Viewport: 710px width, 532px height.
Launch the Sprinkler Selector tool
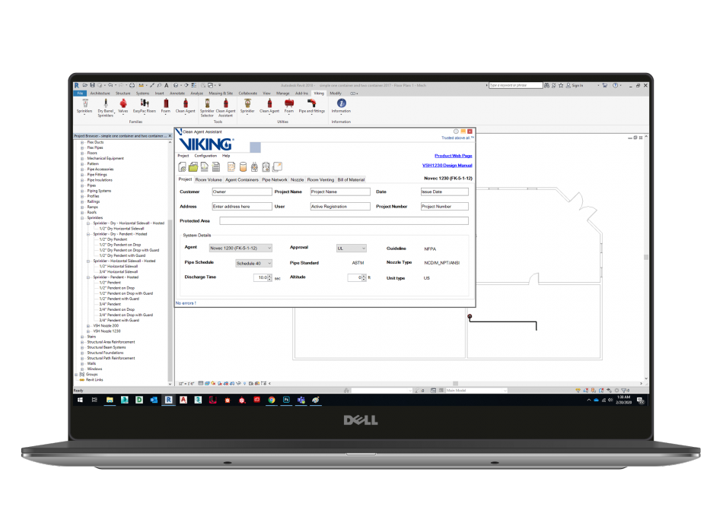pos(207,108)
